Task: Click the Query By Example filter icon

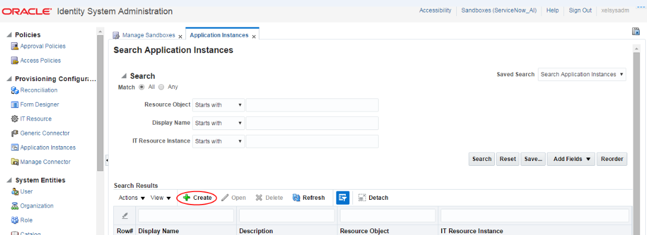Action: pos(342,198)
